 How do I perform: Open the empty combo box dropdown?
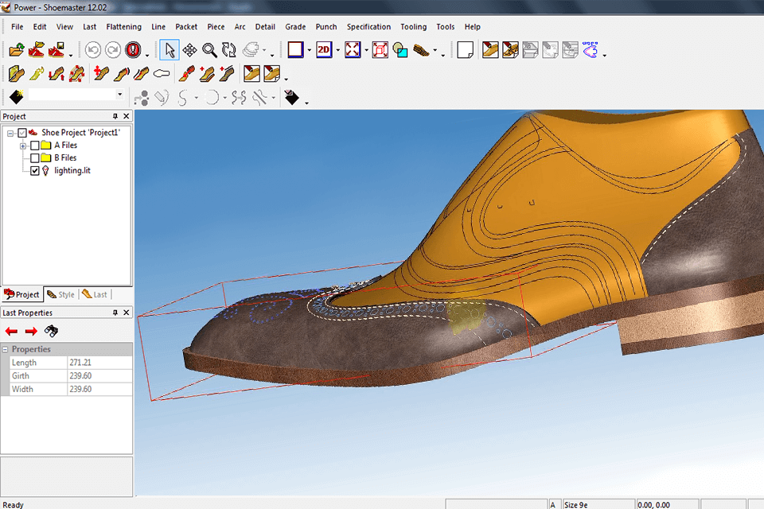119,95
